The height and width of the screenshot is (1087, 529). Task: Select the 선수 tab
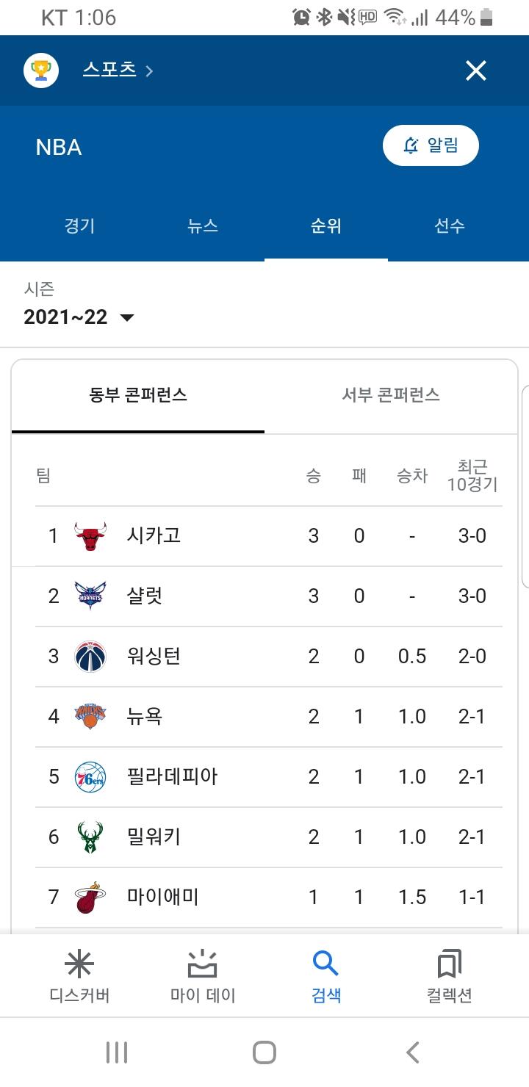[x=450, y=226]
